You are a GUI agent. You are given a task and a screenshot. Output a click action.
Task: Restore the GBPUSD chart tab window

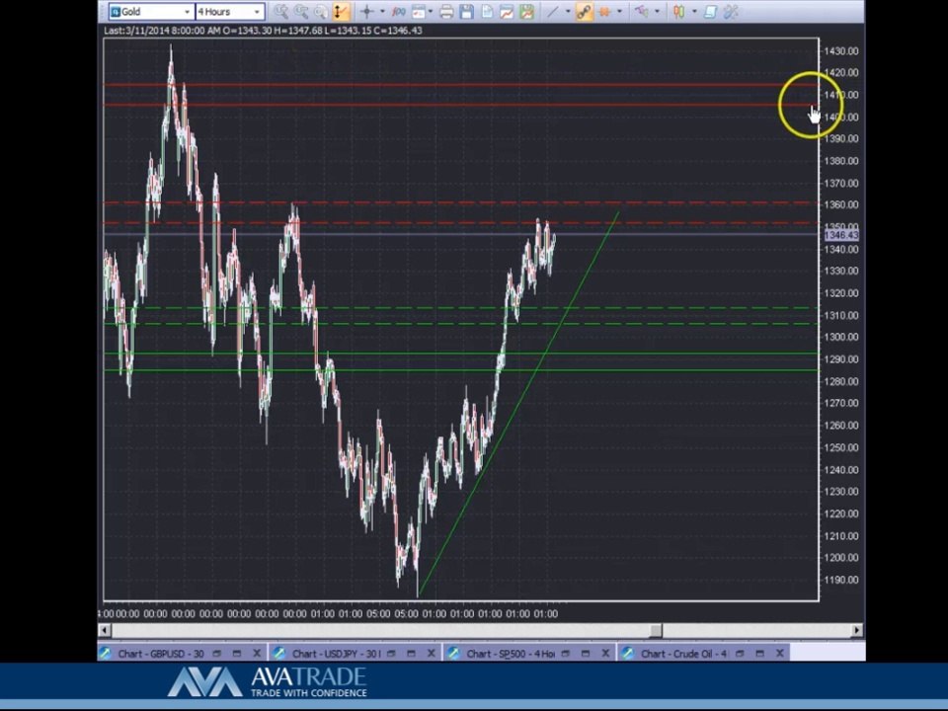(216, 653)
